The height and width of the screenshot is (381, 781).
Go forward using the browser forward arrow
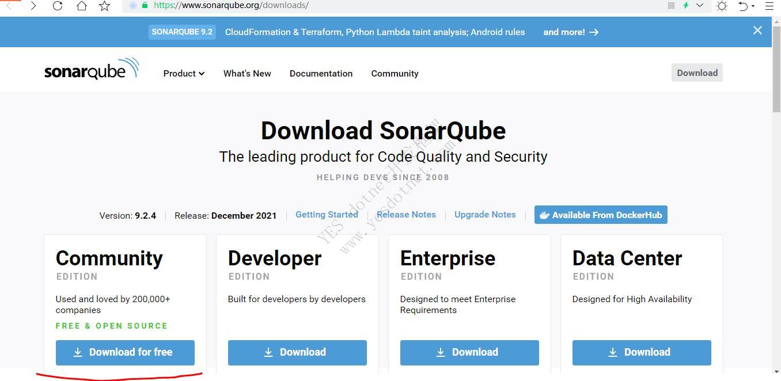pyautogui.click(x=33, y=6)
